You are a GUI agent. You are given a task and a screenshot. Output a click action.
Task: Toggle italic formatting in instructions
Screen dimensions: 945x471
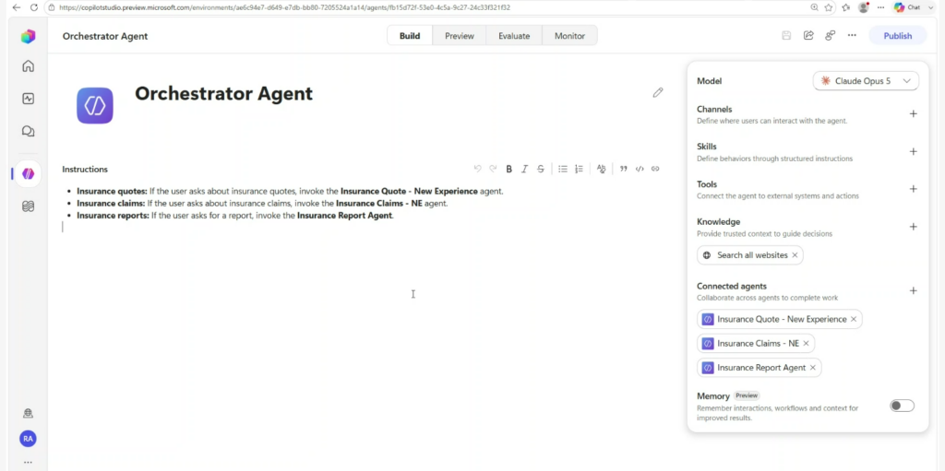coord(524,169)
